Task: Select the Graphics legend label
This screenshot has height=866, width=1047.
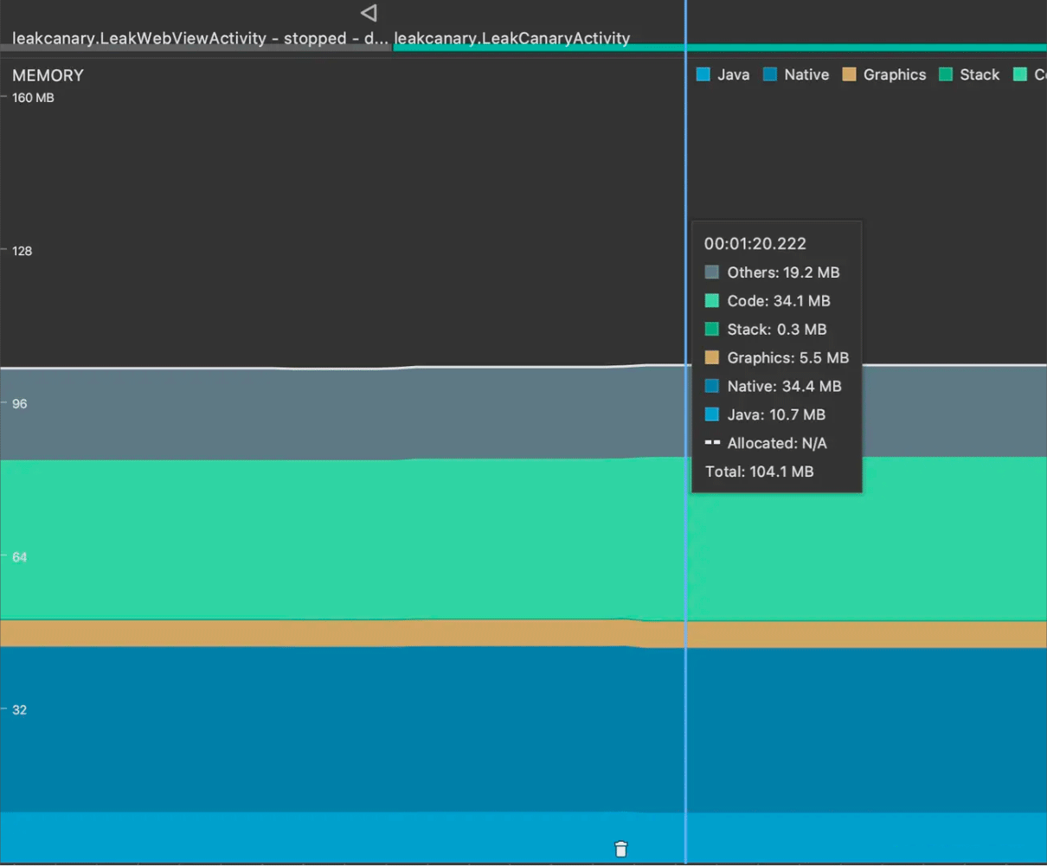Action: tap(895, 74)
